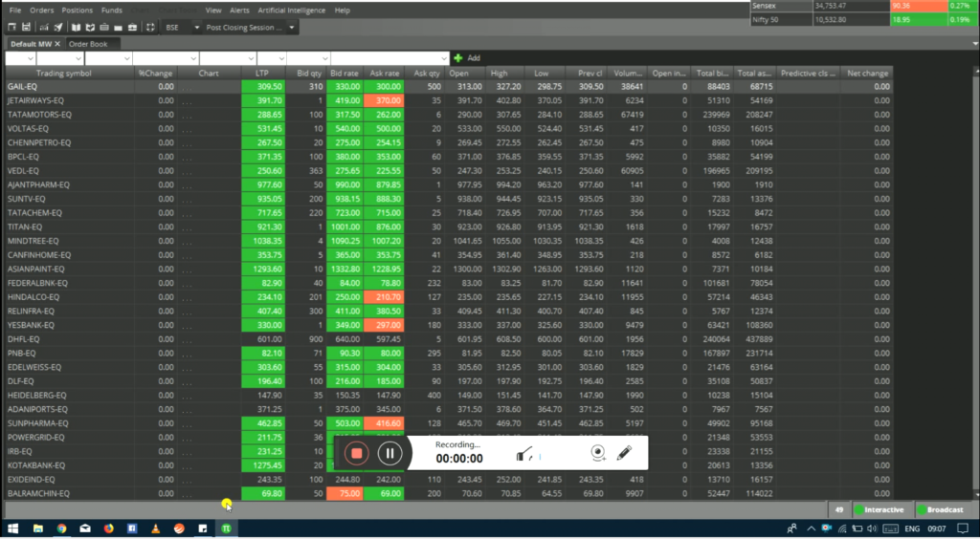
Task: Open the File menu
Action: (15, 10)
